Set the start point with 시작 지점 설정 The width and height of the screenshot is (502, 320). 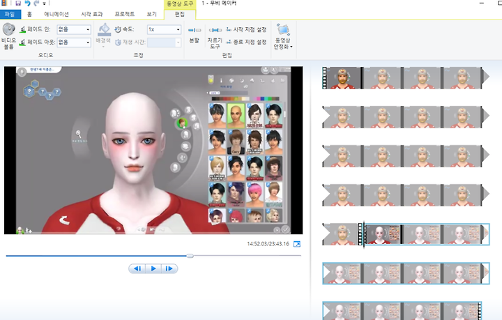click(246, 29)
